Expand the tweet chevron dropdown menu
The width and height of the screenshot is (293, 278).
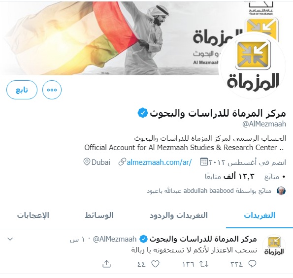click(10, 239)
